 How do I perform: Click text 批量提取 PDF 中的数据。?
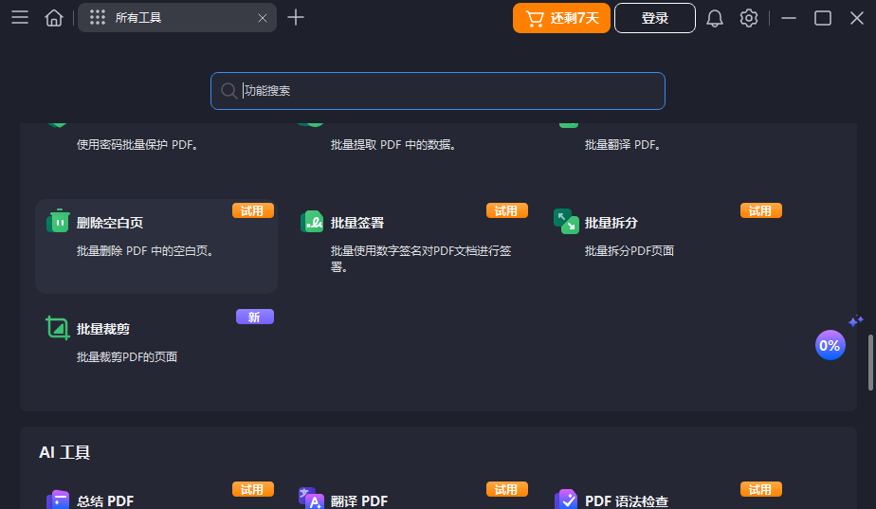(x=394, y=145)
